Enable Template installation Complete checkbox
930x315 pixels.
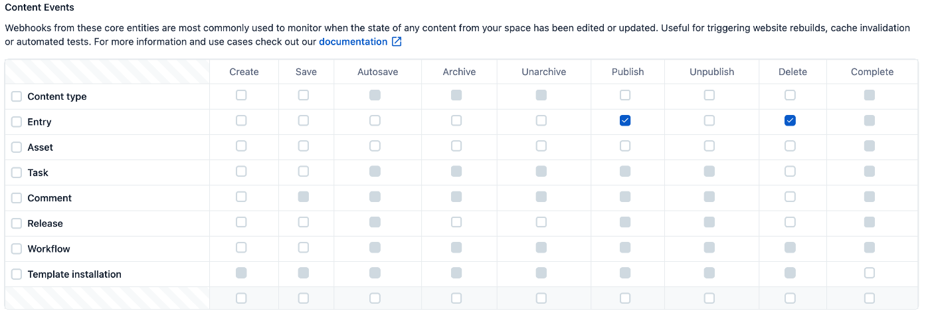870,273
